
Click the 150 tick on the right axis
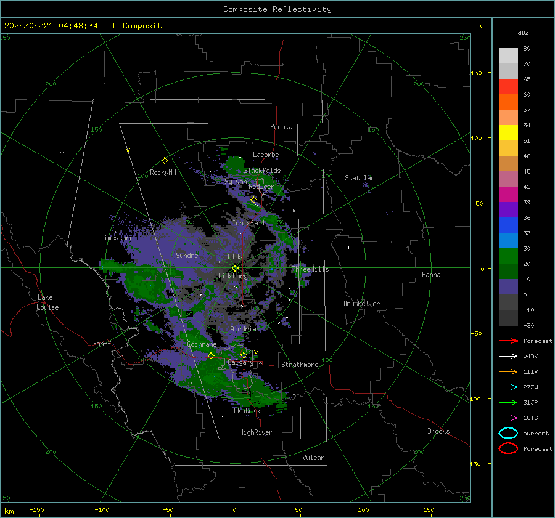coord(476,73)
